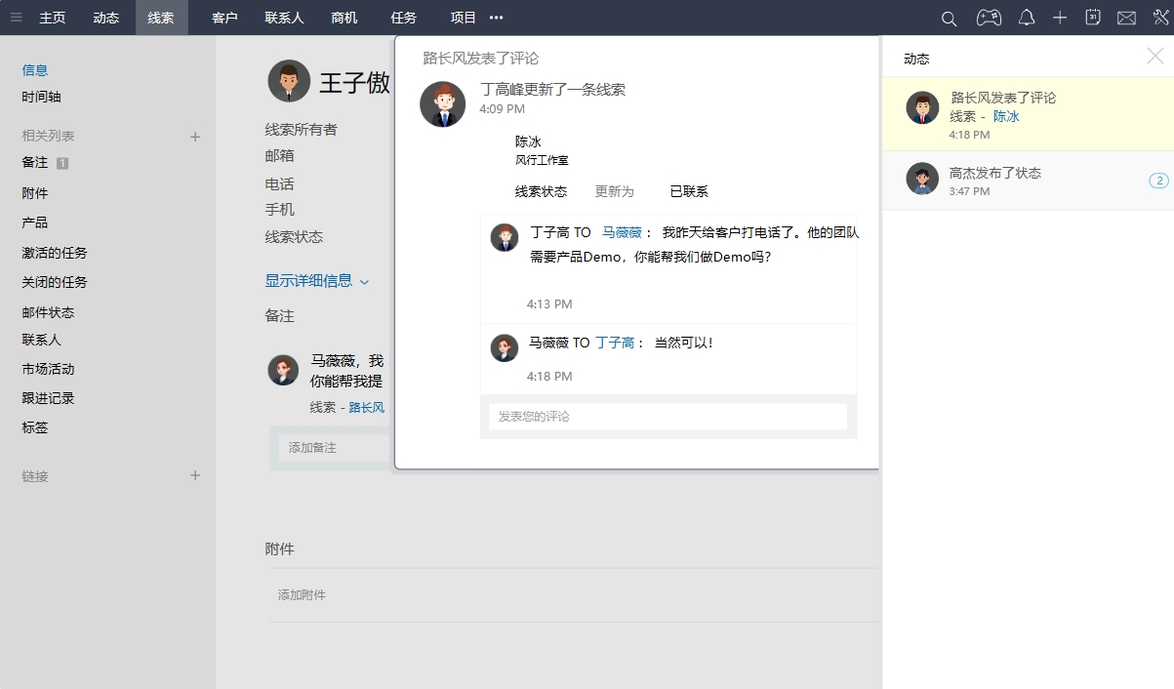
Task: Open the notifications bell
Action: pos(1026,17)
